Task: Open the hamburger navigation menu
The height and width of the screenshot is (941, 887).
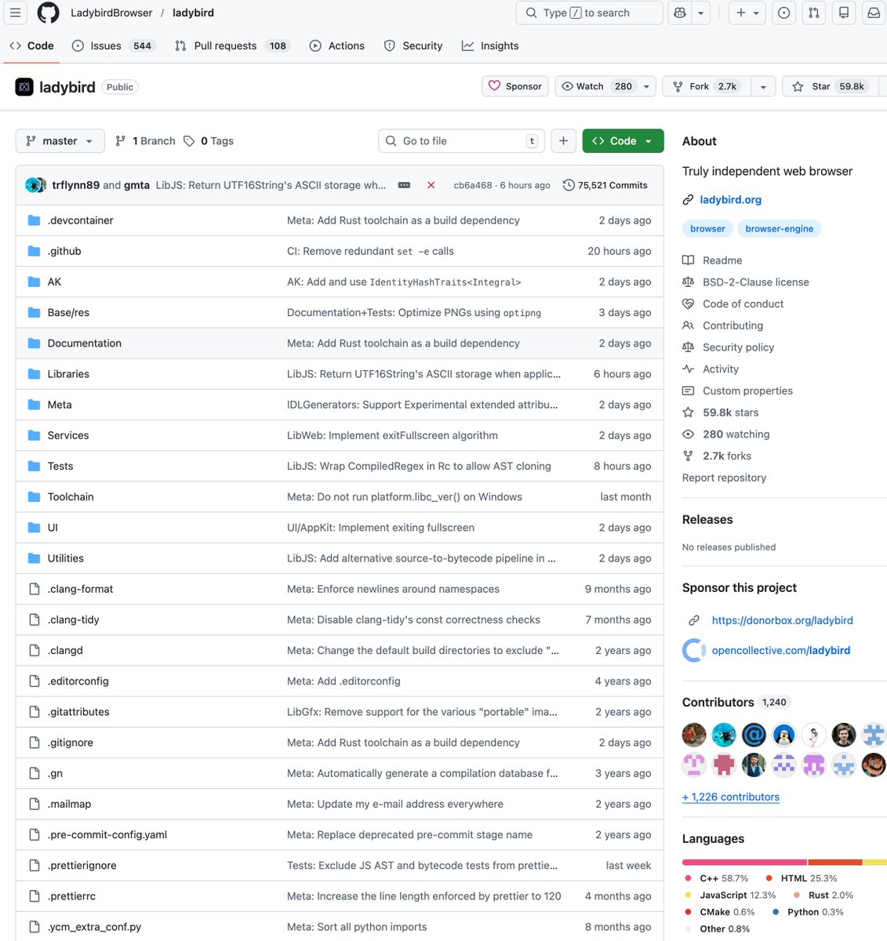Action: (15, 13)
